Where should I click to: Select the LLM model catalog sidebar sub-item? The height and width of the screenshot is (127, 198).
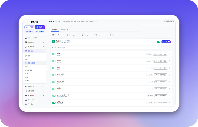[x=35, y=63]
